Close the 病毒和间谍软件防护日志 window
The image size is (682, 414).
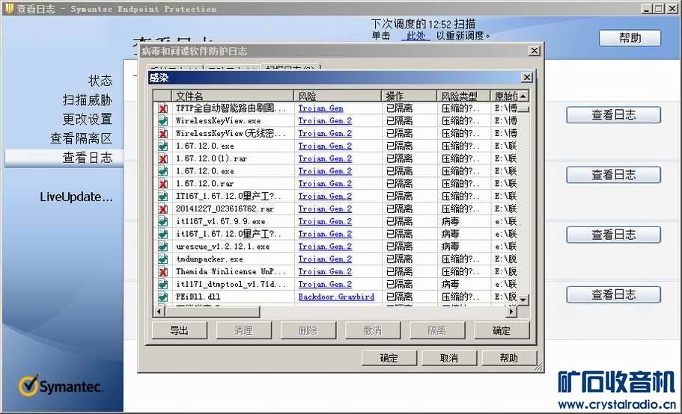point(534,51)
